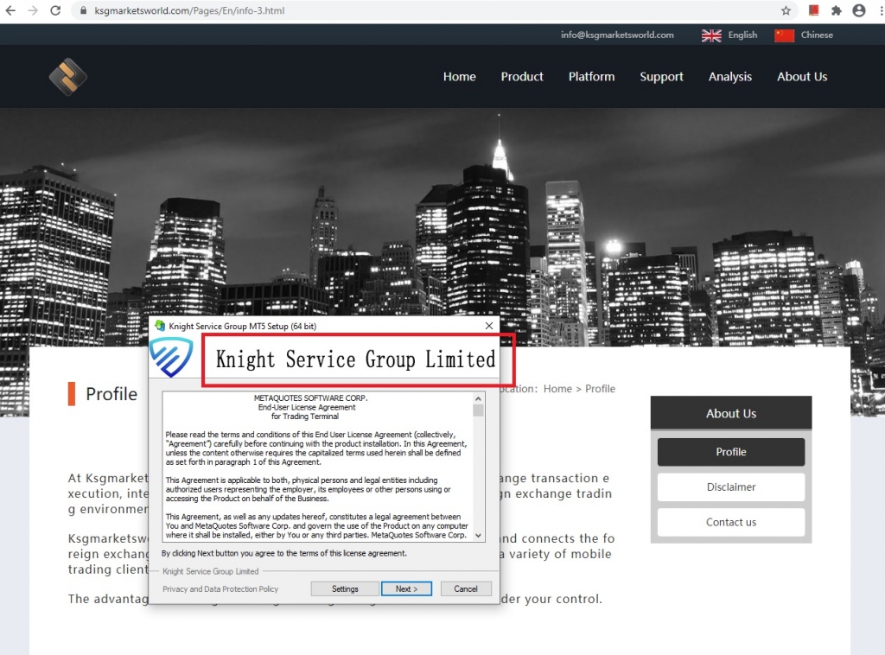
Task: Go back using the browser back arrow
Action: click(10, 10)
